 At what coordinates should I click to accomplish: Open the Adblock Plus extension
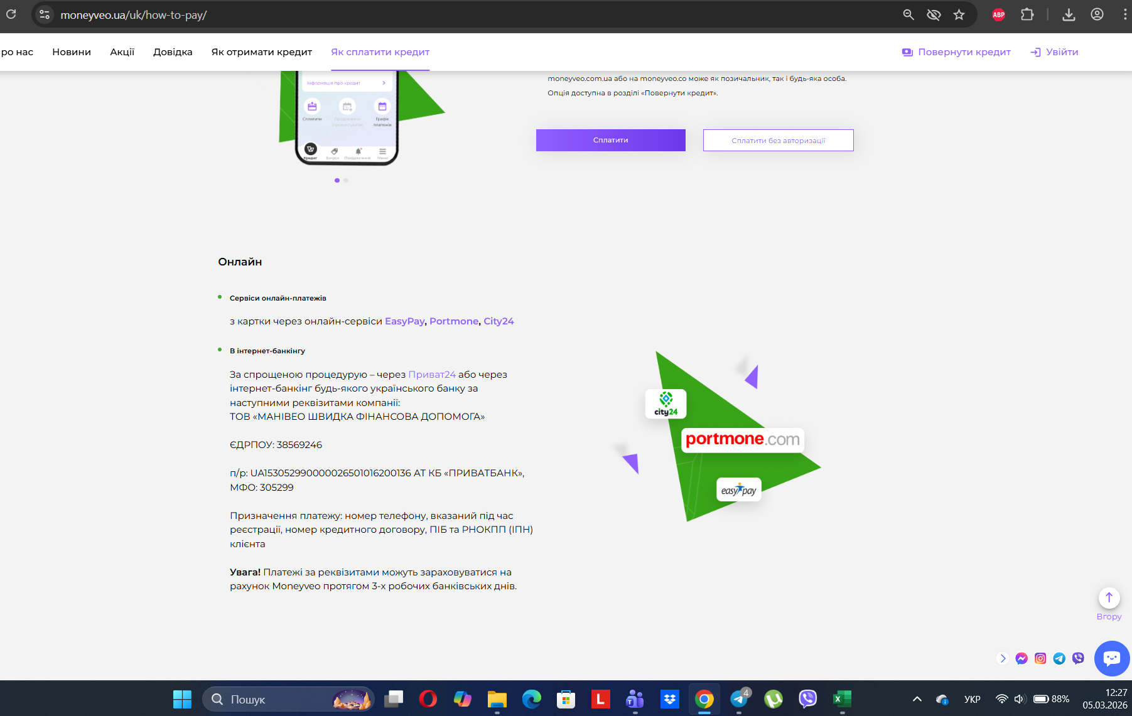pos(998,14)
